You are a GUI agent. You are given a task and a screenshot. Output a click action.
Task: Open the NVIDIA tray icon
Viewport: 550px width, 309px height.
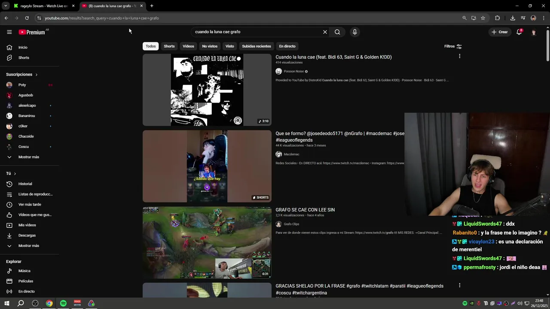click(x=472, y=303)
